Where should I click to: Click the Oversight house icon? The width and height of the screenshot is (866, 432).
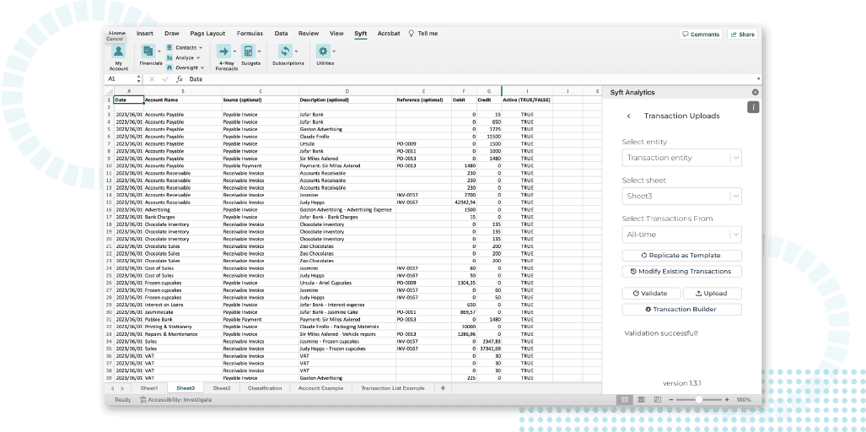169,67
